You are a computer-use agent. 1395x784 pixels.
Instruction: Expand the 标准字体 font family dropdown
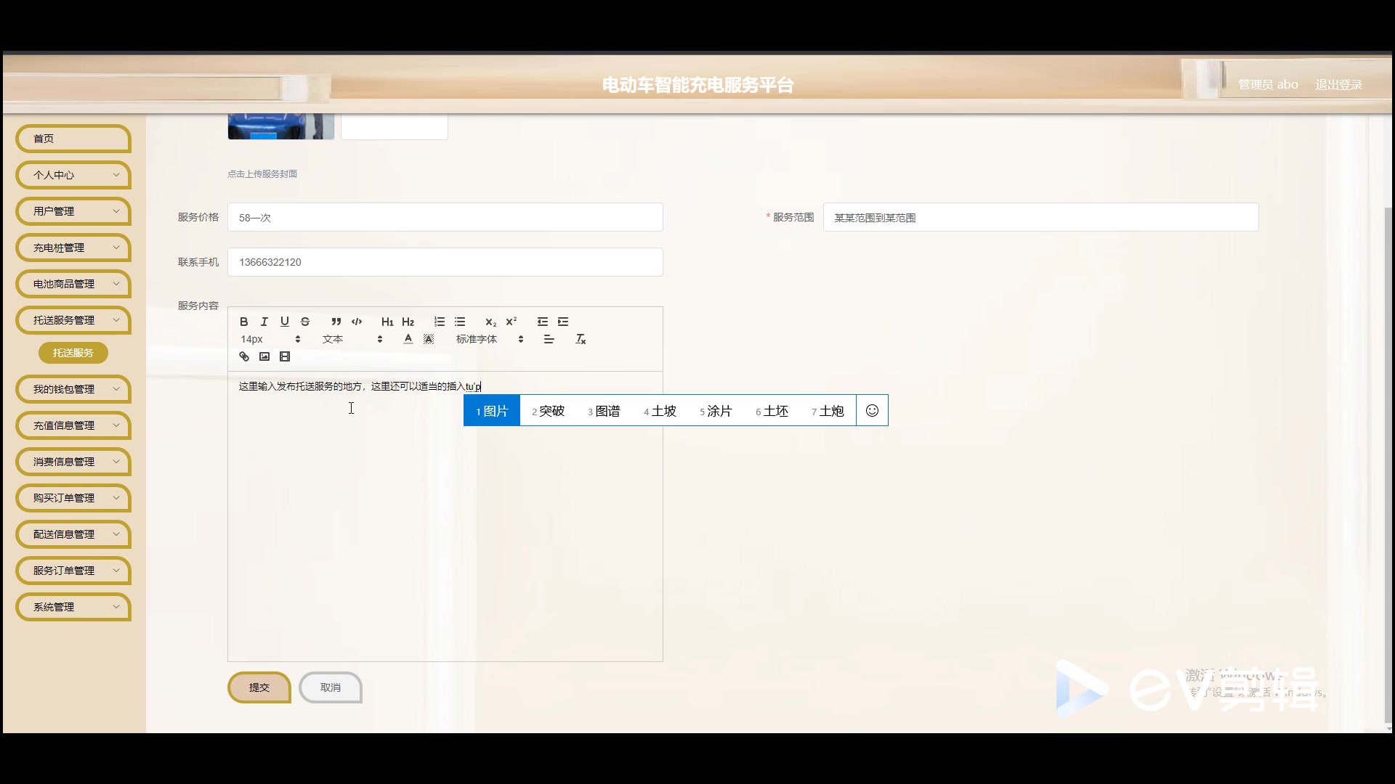(485, 338)
